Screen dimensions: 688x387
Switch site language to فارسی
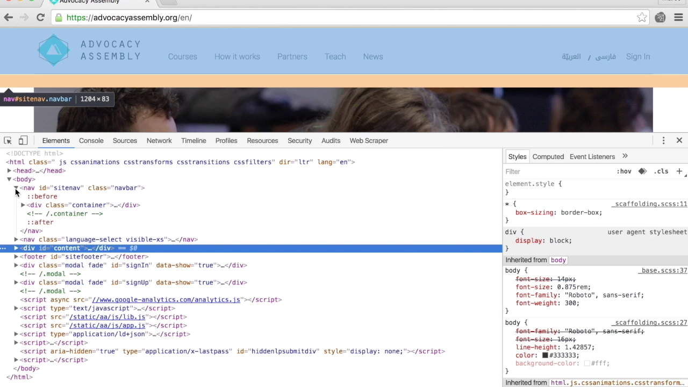[x=605, y=56]
